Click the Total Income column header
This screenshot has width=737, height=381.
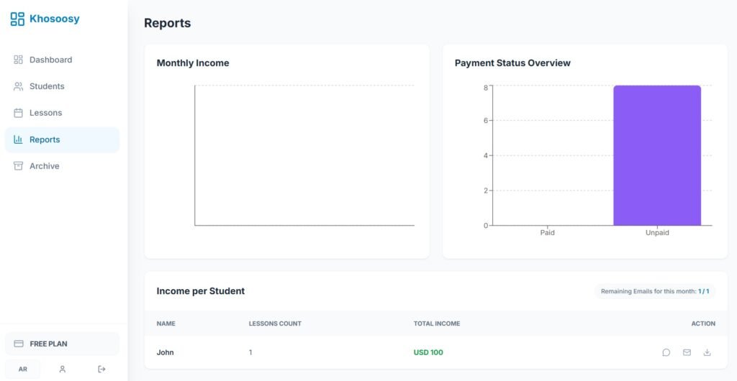(436, 323)
